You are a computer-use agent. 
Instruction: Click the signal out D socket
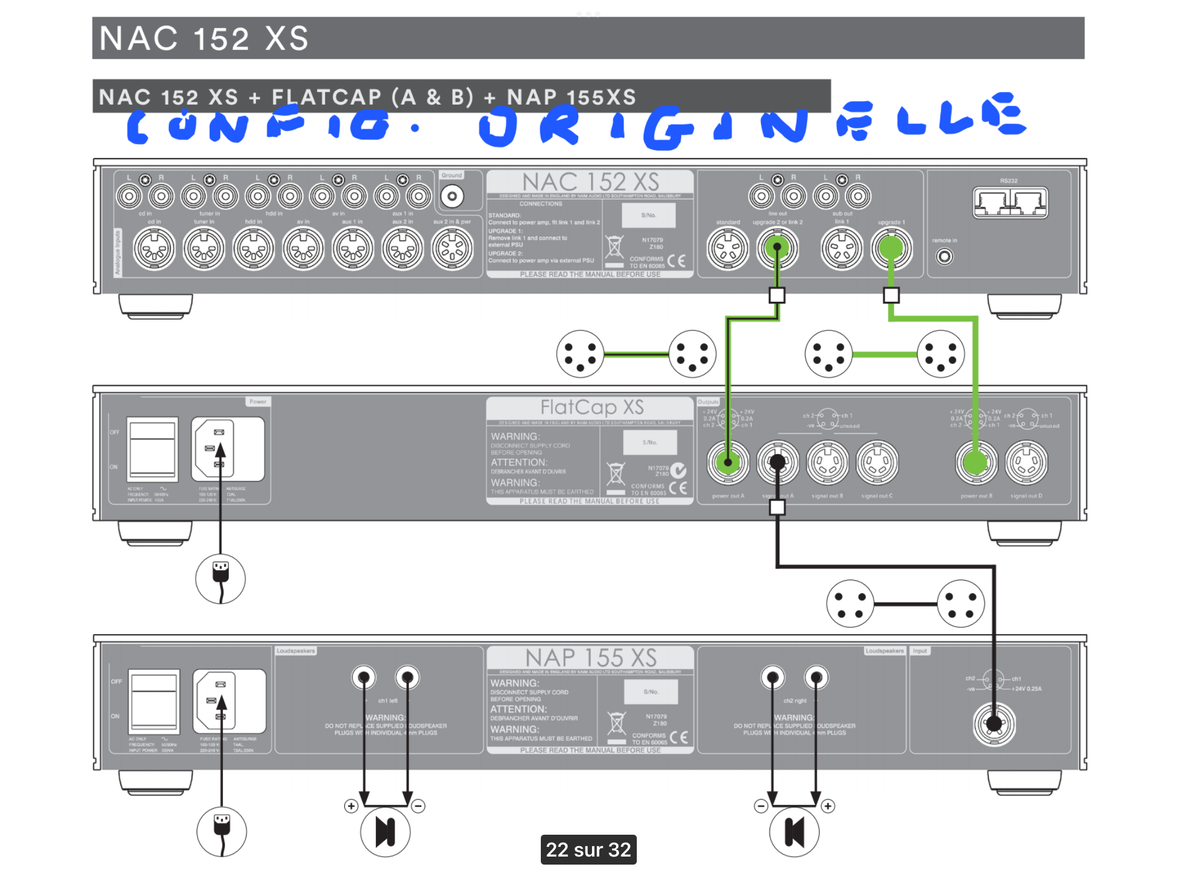tap(1026, 462)
